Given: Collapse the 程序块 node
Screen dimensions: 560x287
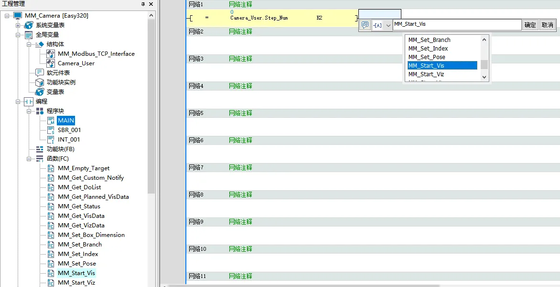Looking at the screenshot, I should pos(29,111).
